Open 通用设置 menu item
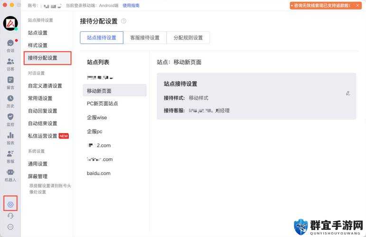 pos(38,164)
